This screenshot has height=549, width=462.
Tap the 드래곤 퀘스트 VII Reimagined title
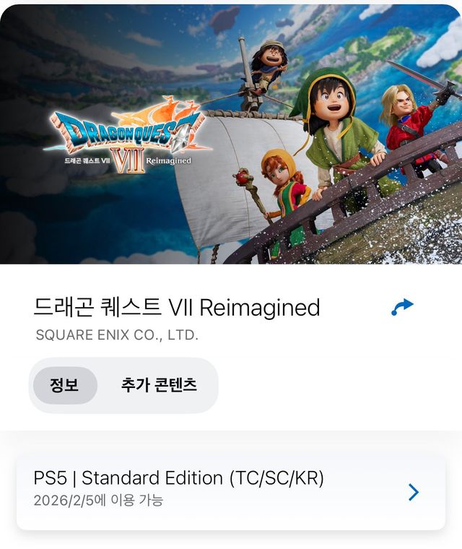[x=177, y=308]
